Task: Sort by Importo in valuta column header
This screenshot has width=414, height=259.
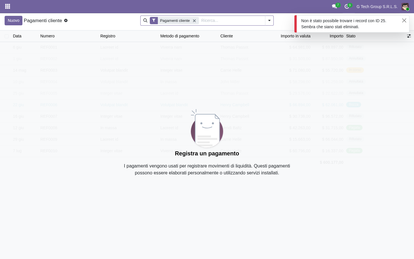Action: [x=296, y=36]
